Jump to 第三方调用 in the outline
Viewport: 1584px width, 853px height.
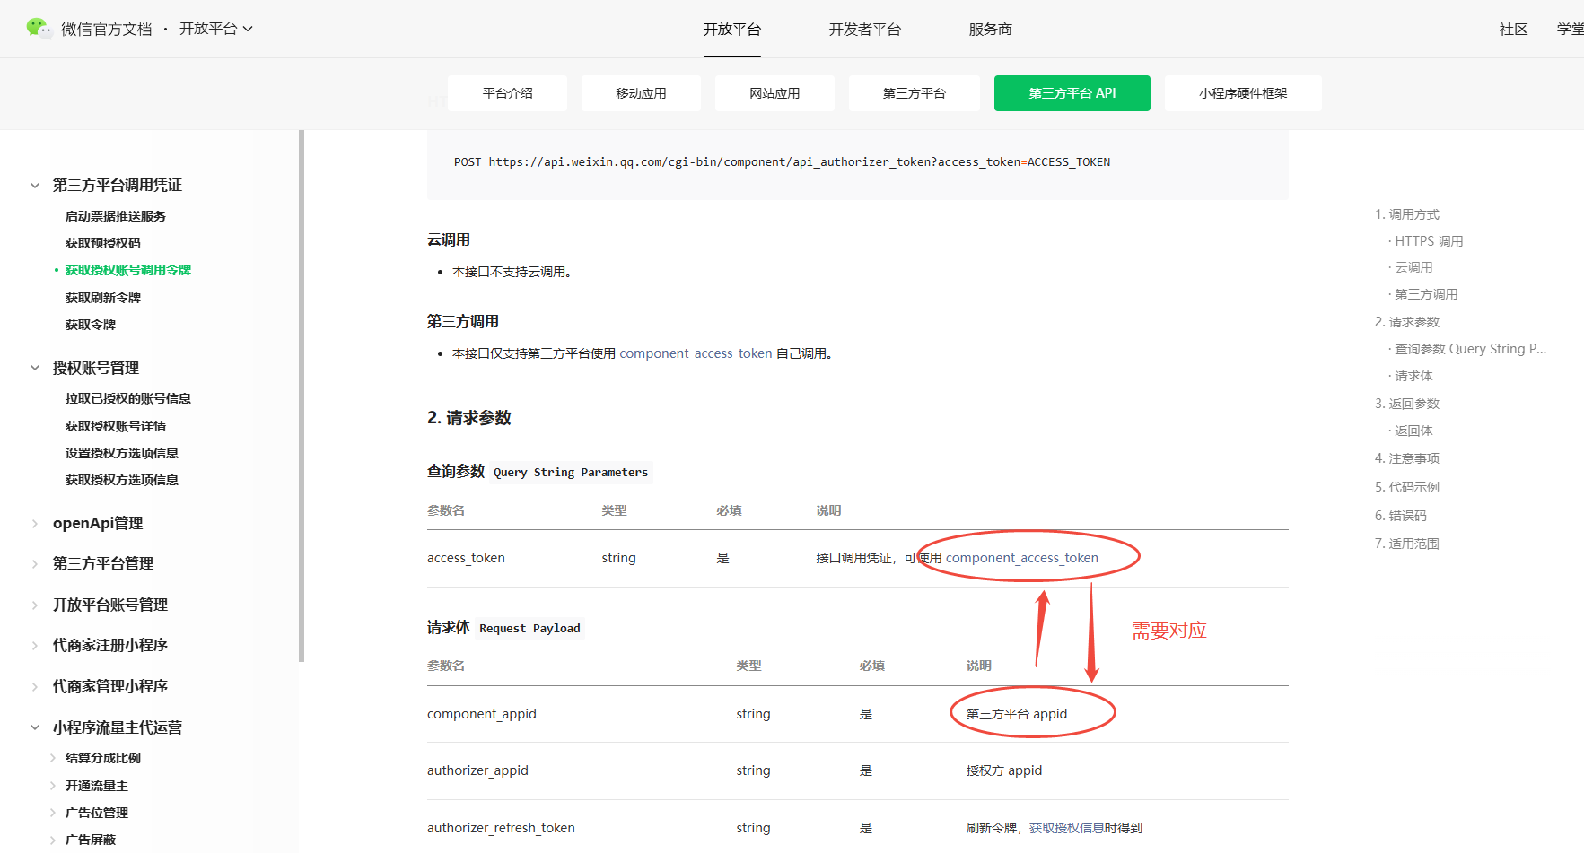pyautogui.click(x=1426, y=294)
